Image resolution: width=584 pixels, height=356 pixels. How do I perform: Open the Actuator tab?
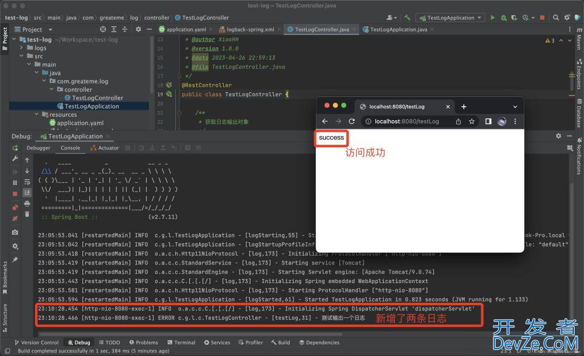(105, 148)
